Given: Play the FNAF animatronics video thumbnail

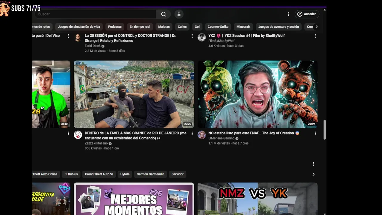Looking at the screenshot, I should (257, 94).
